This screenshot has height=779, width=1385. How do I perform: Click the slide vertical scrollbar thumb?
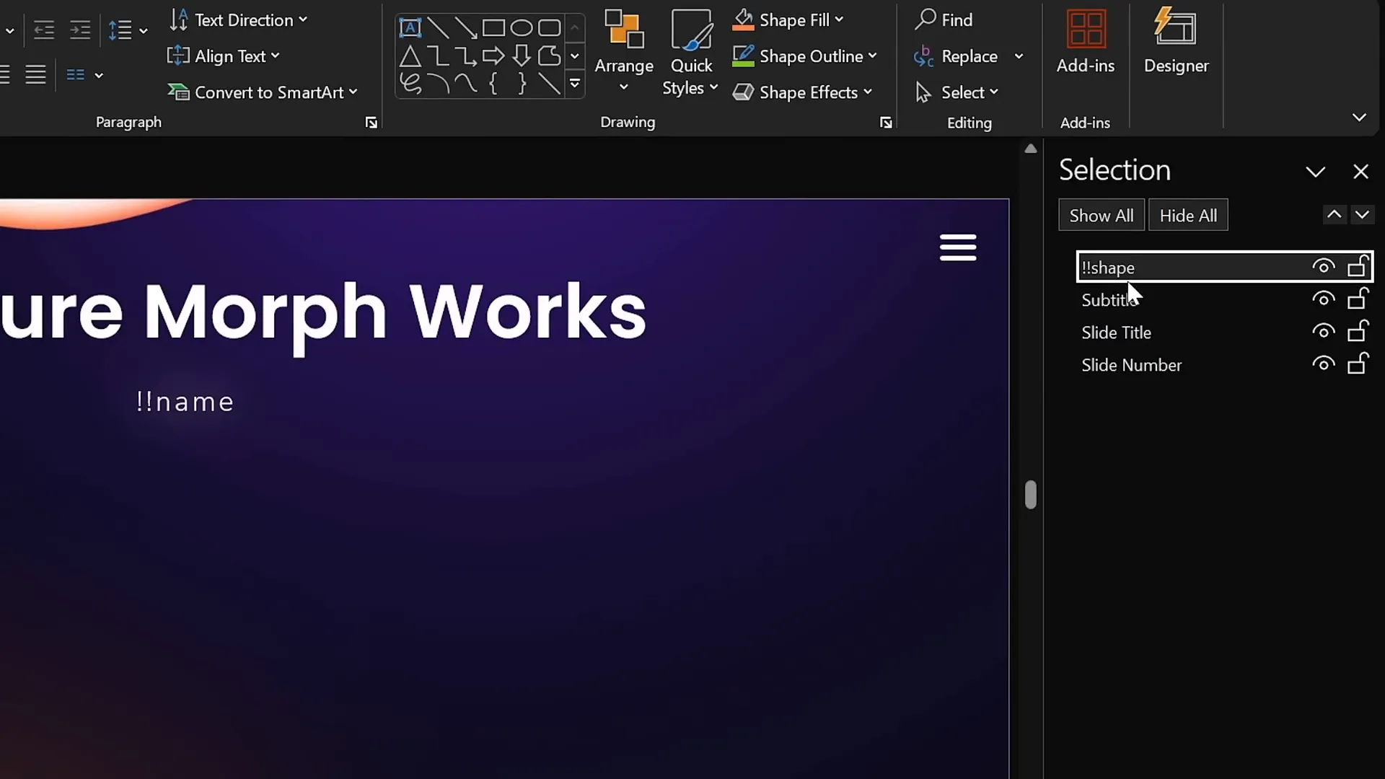(x=1031, y=495)
